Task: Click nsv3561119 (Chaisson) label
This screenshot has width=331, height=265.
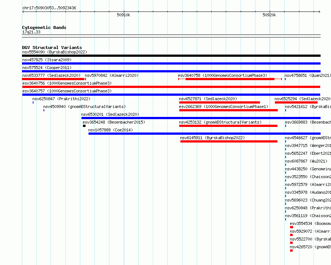Action: pos(308,216)
